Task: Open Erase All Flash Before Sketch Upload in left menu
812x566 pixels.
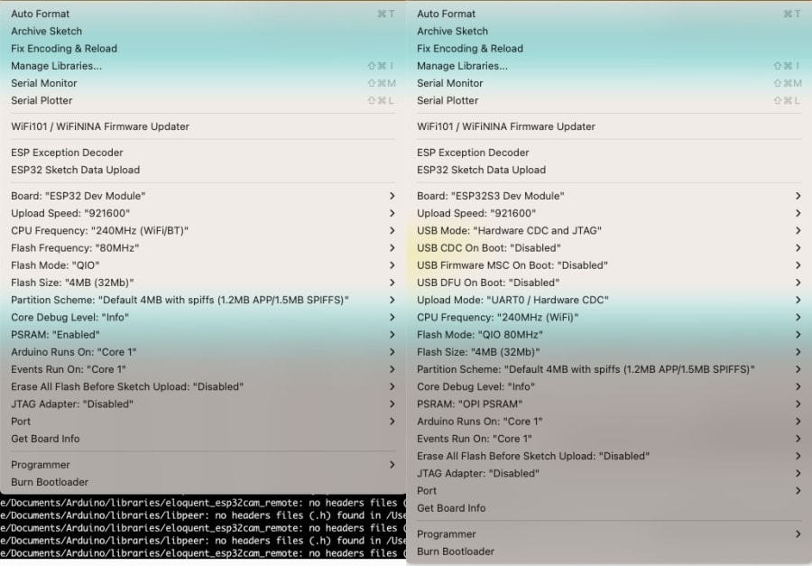Action: pyautogui.click(x=203, y=386)
